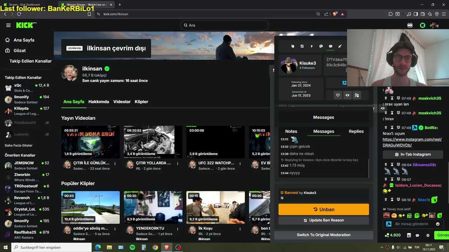Open the 05:55:21 stream video thumbnail
The height and width of the screenshot is (252, 449).
click(x=91, y=142)
